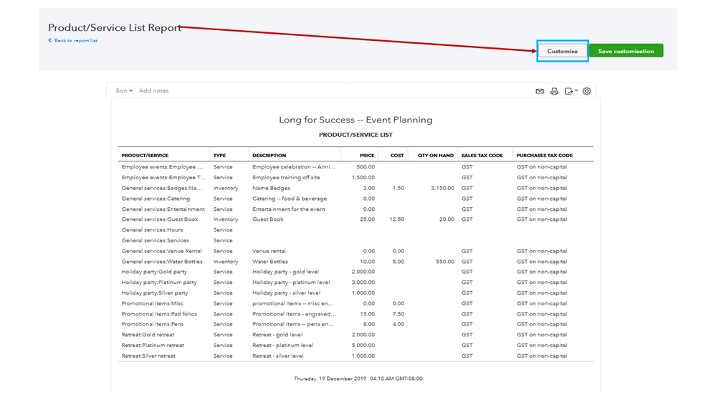The height and width of the screenshot is (403, 716).
Task: Select Promotional items:Misc row name
Action: (x=153, y=303)
